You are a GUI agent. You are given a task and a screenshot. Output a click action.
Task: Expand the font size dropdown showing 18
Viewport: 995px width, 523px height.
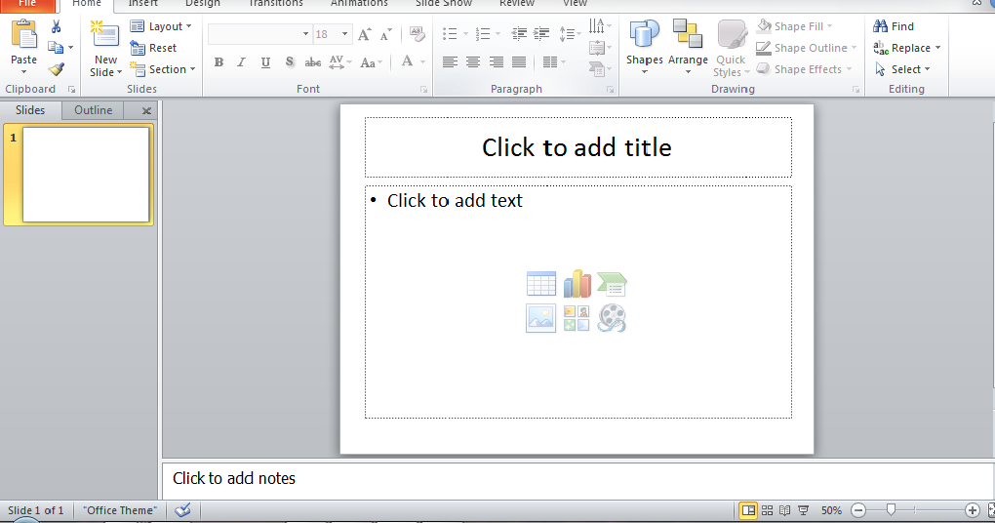[344, 33]
